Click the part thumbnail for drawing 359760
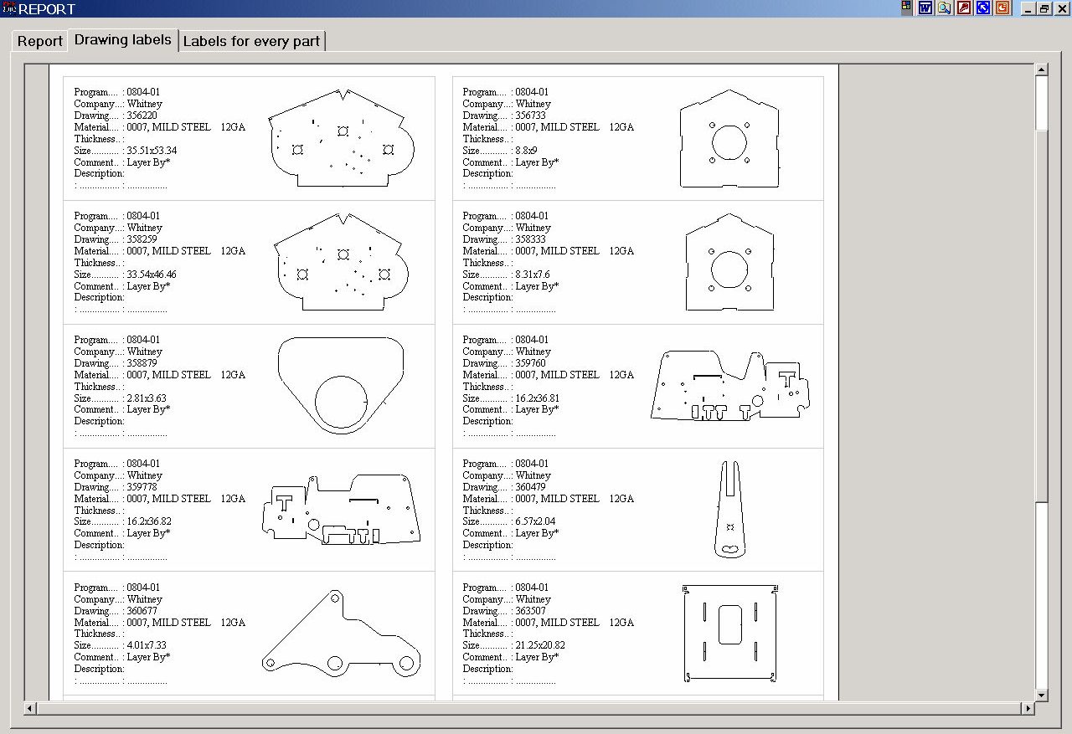 point(730,385)
